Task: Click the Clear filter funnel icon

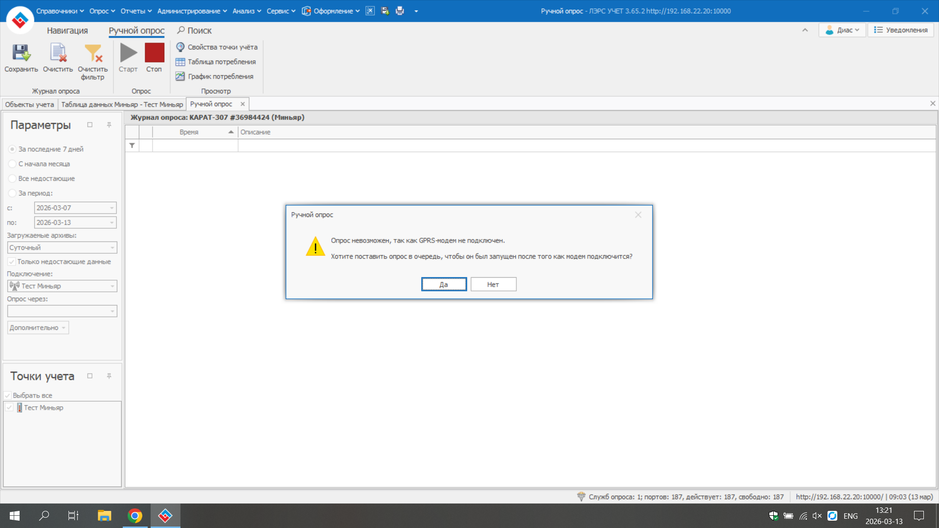Action: coord(92,53)
